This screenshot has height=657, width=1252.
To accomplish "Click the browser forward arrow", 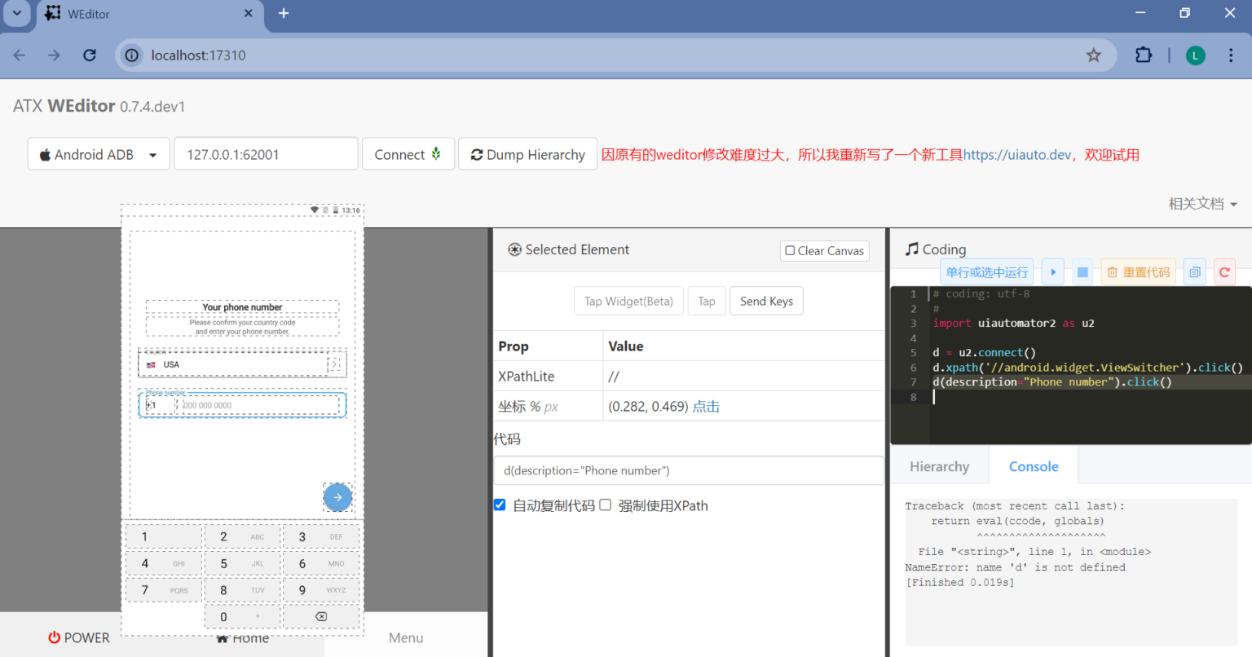I will click(x=54, y=55).
